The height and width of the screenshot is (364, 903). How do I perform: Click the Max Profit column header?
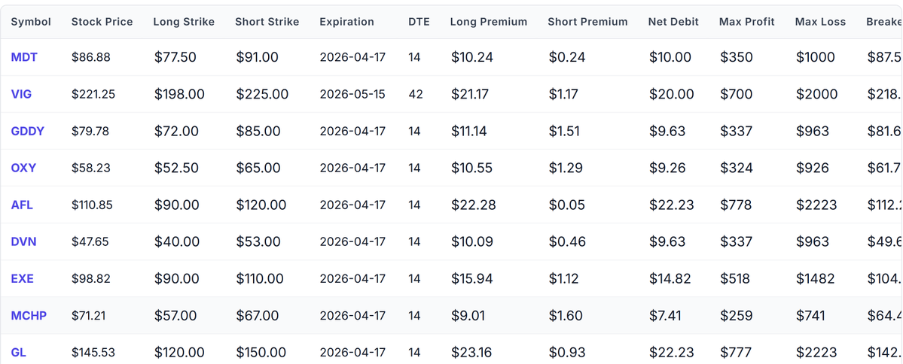point(746,22)
